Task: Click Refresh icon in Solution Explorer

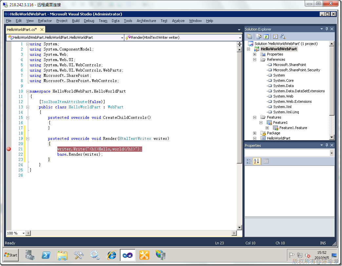Action: pos(266,36)
